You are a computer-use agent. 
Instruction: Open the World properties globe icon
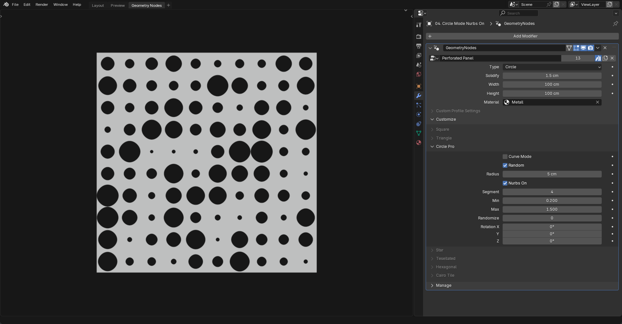coord(419,74)
